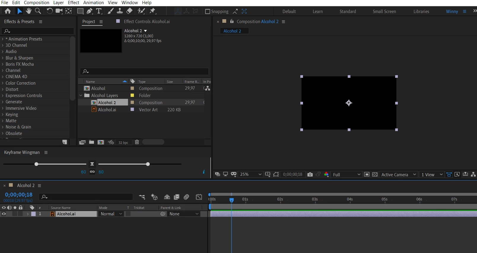Click the Composition Mini-Flowchart icon in timeline
This screenshot has width=477, height=253.
click(x=142, y=197)
